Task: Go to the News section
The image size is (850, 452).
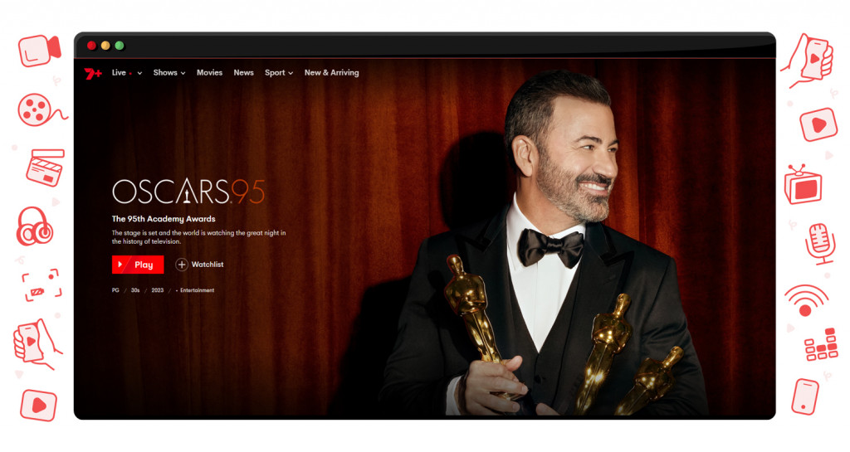Action: pos(243,72)
